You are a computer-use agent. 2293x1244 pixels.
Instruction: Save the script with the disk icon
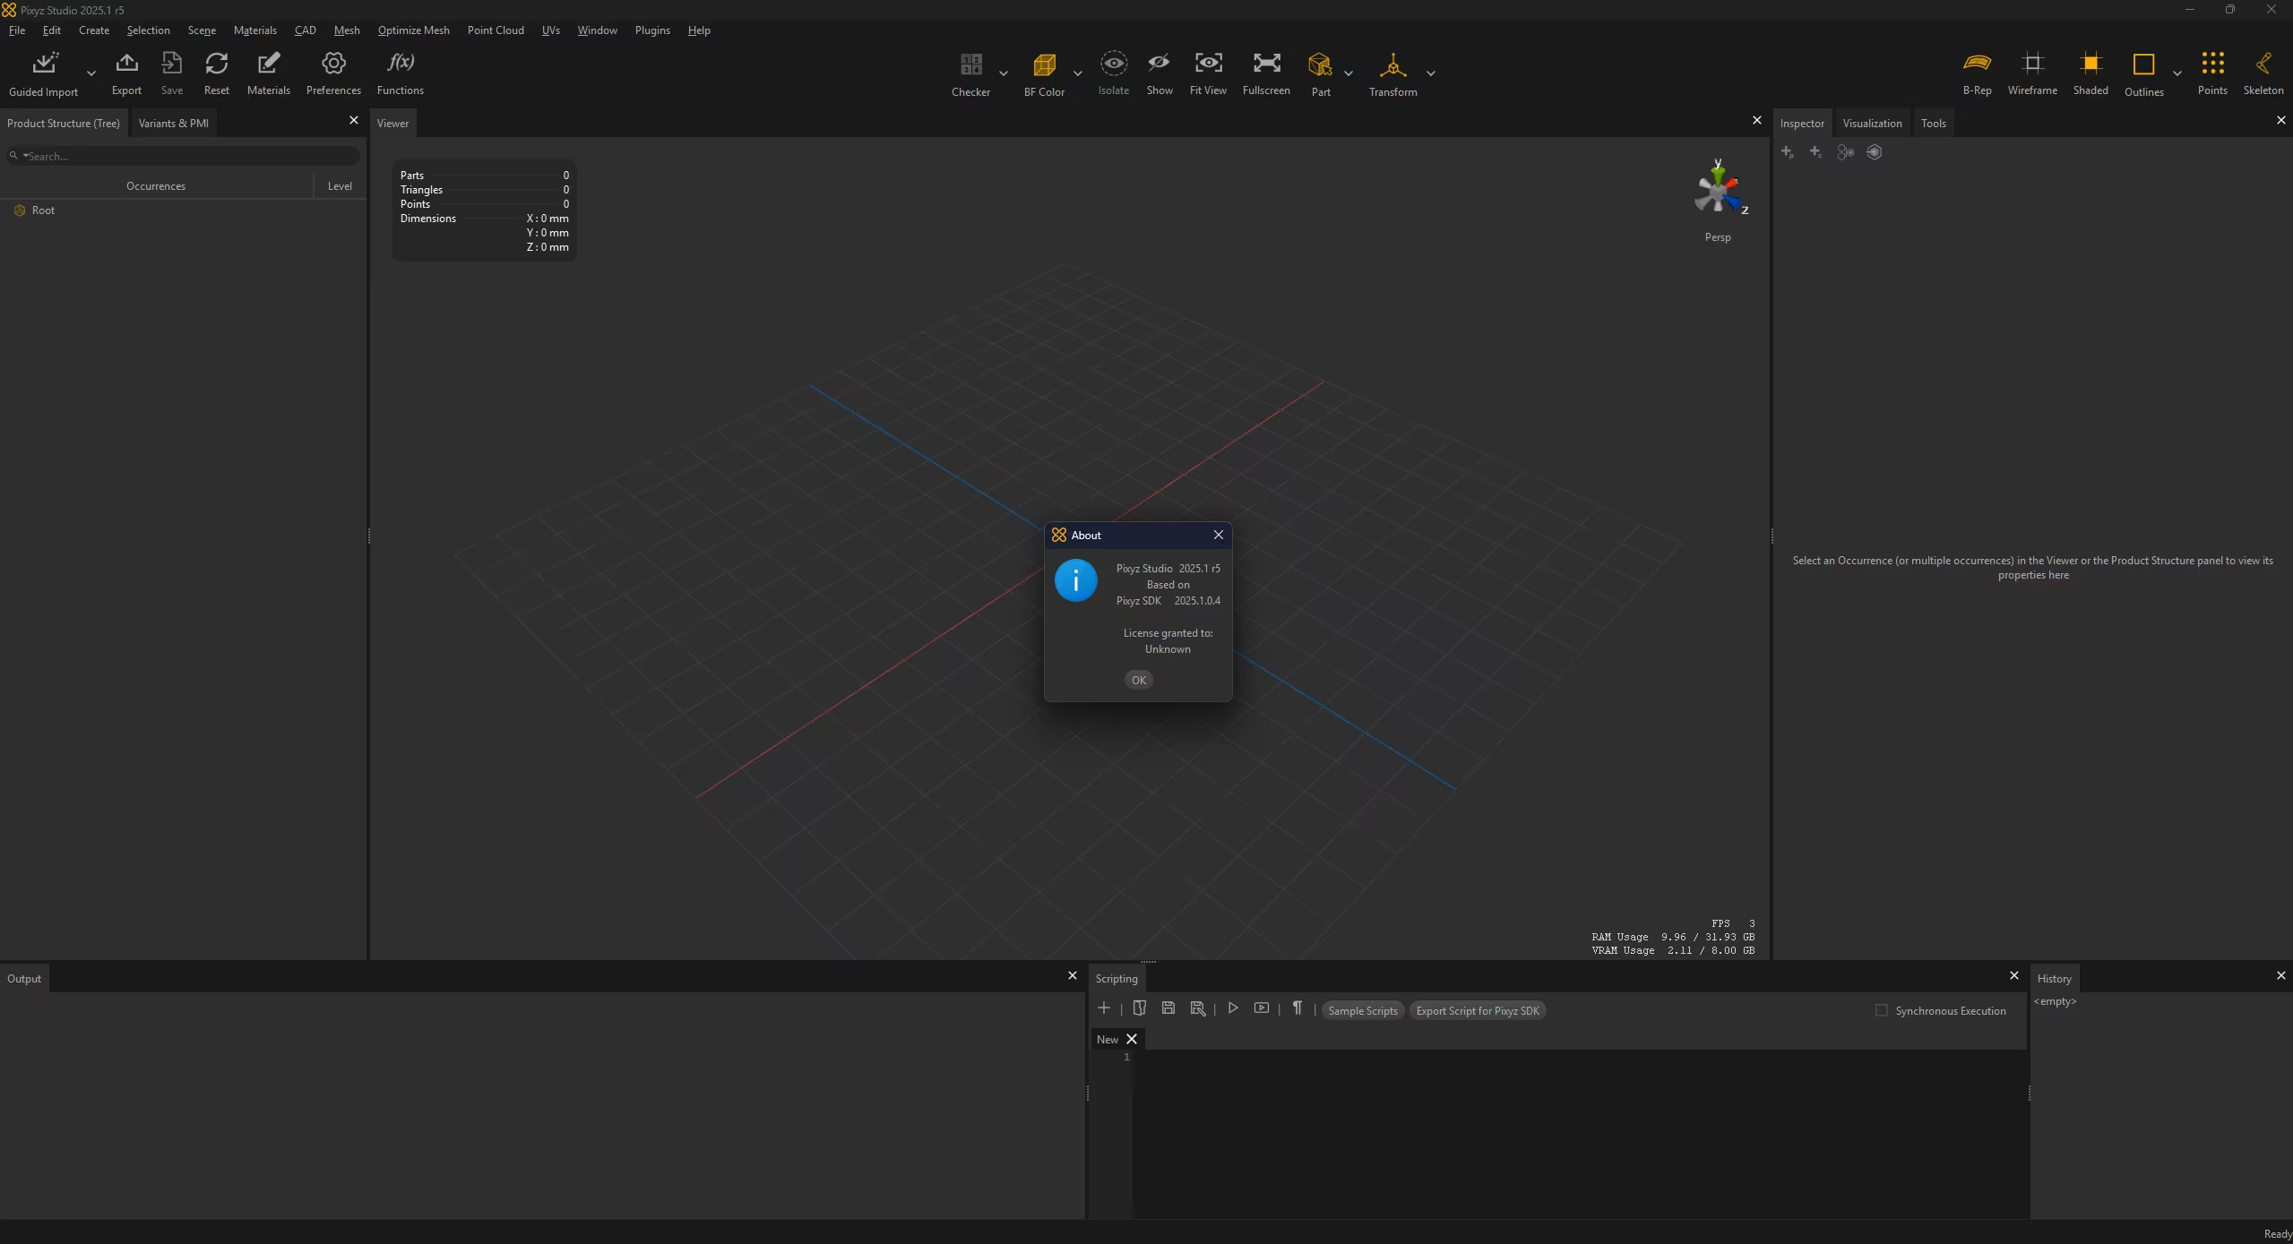click(x=1168, y=1008)
